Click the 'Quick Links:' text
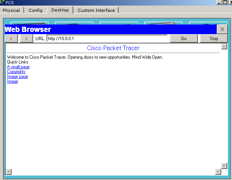 coord(18,62)
